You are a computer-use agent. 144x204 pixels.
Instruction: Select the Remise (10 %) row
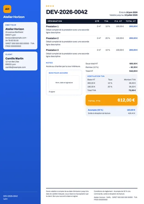111,67
